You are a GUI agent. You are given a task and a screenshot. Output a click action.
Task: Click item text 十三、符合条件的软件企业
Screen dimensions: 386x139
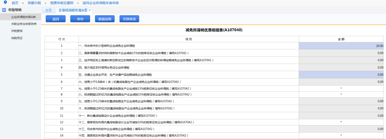tap(117, 129)
